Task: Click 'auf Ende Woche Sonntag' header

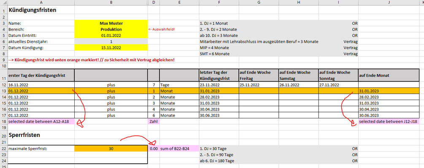Action: [338, 75]
